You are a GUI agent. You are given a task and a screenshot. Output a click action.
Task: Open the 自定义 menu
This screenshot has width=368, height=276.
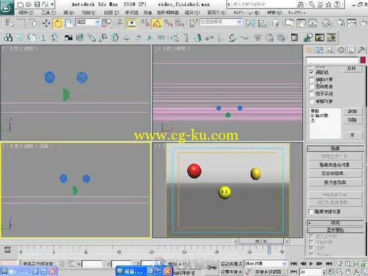(216, 12)
